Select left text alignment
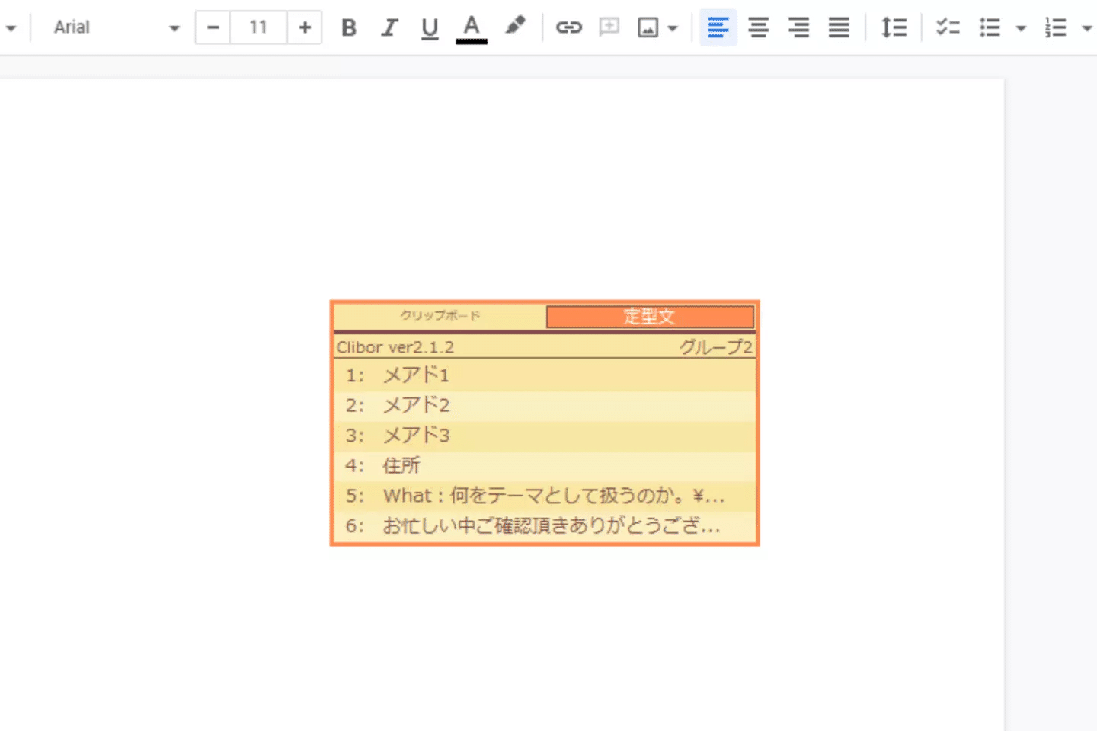1097x731 pixels. (x=718, y=28)
